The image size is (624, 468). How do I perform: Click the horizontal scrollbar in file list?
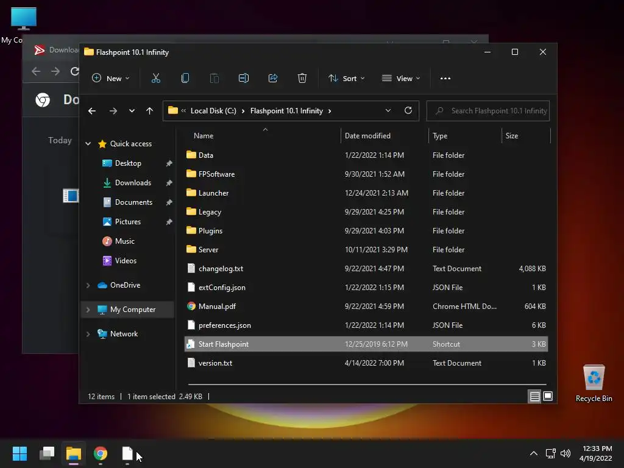click(x=367, y=385)
